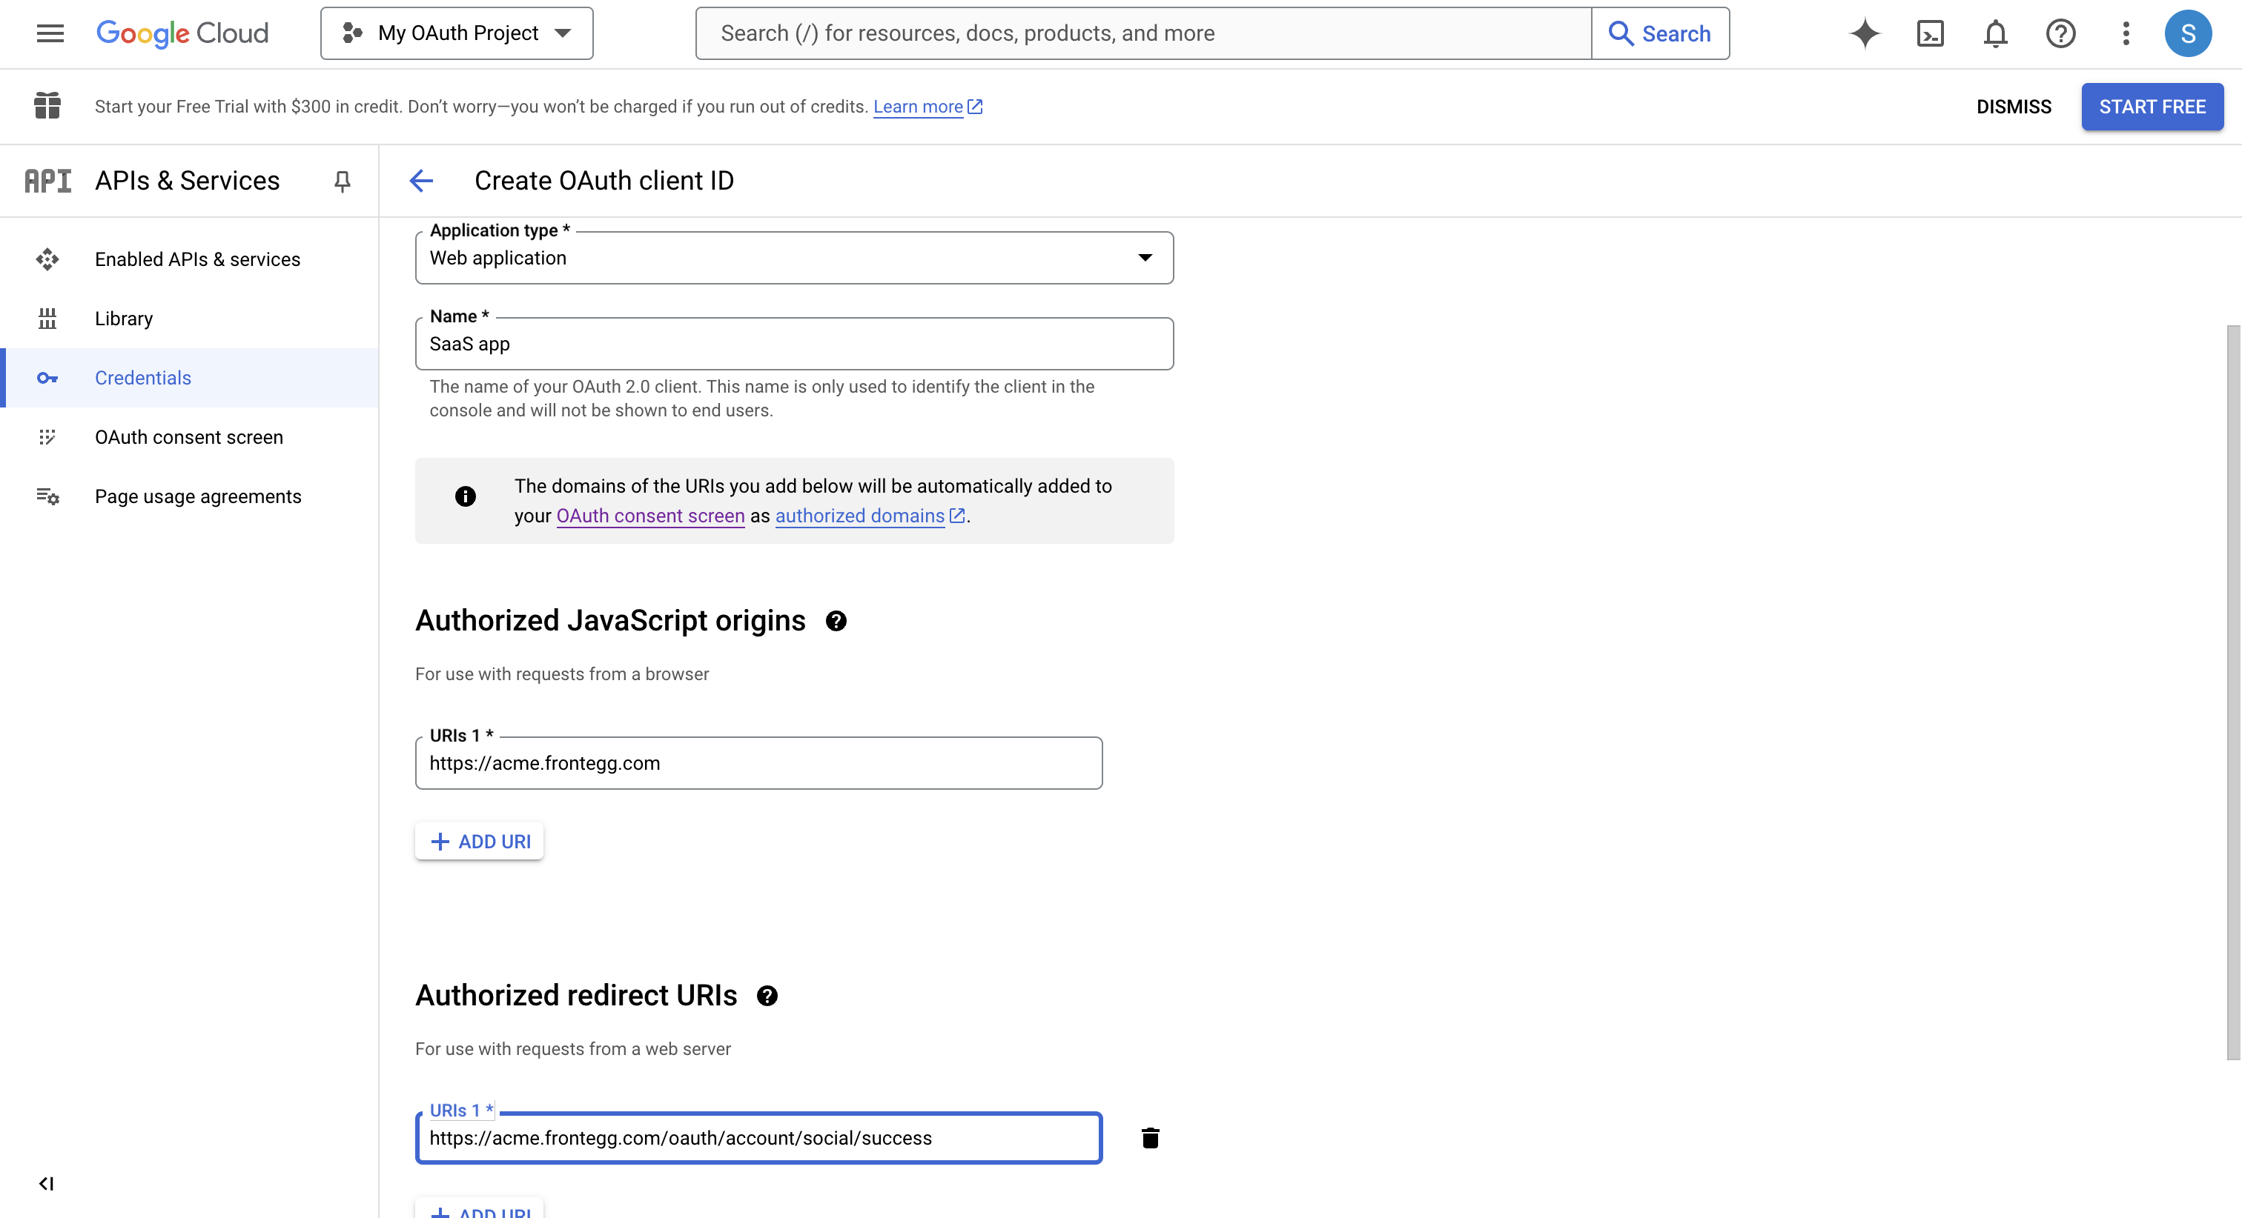Open Gemini AI assistant sparkle icon
The image size is (2242, 1218).
[x=1865, y=33]
